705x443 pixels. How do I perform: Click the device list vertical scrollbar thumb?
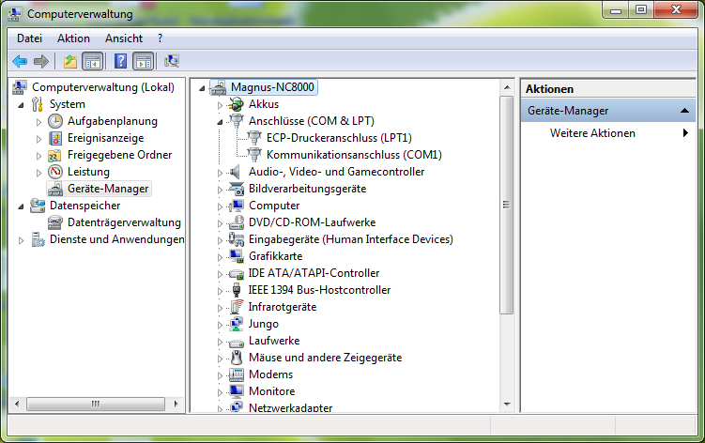[x=506, y=205]
